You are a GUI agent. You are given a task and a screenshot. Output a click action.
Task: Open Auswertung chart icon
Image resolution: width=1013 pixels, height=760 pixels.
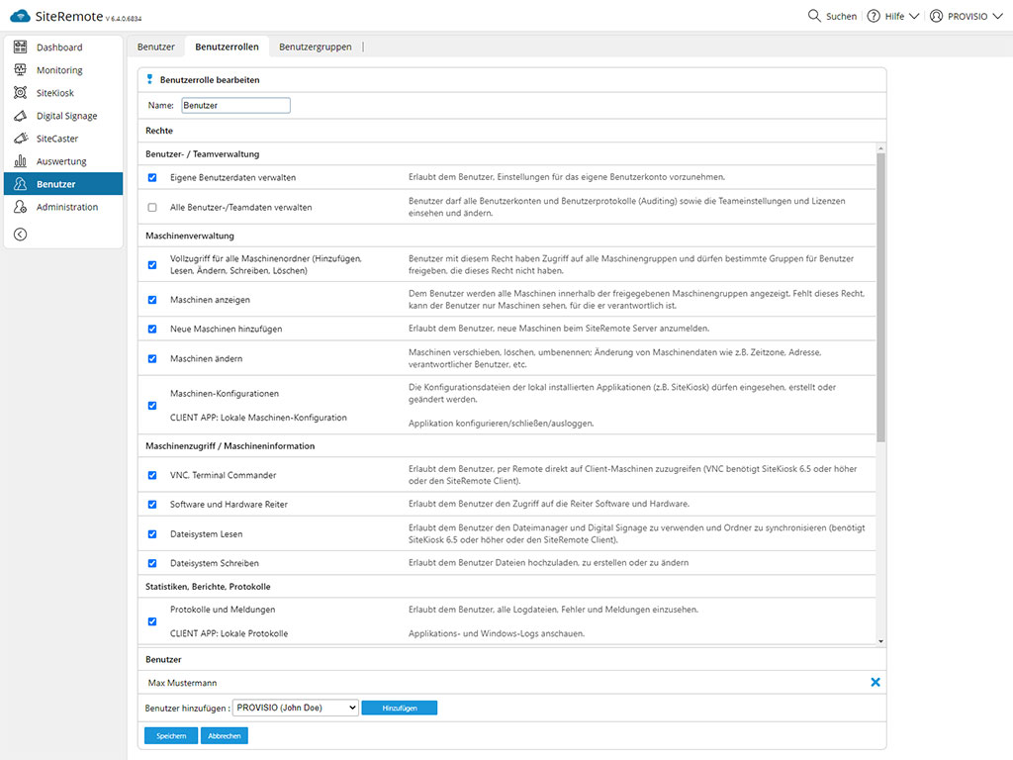[x=20, y=161]
